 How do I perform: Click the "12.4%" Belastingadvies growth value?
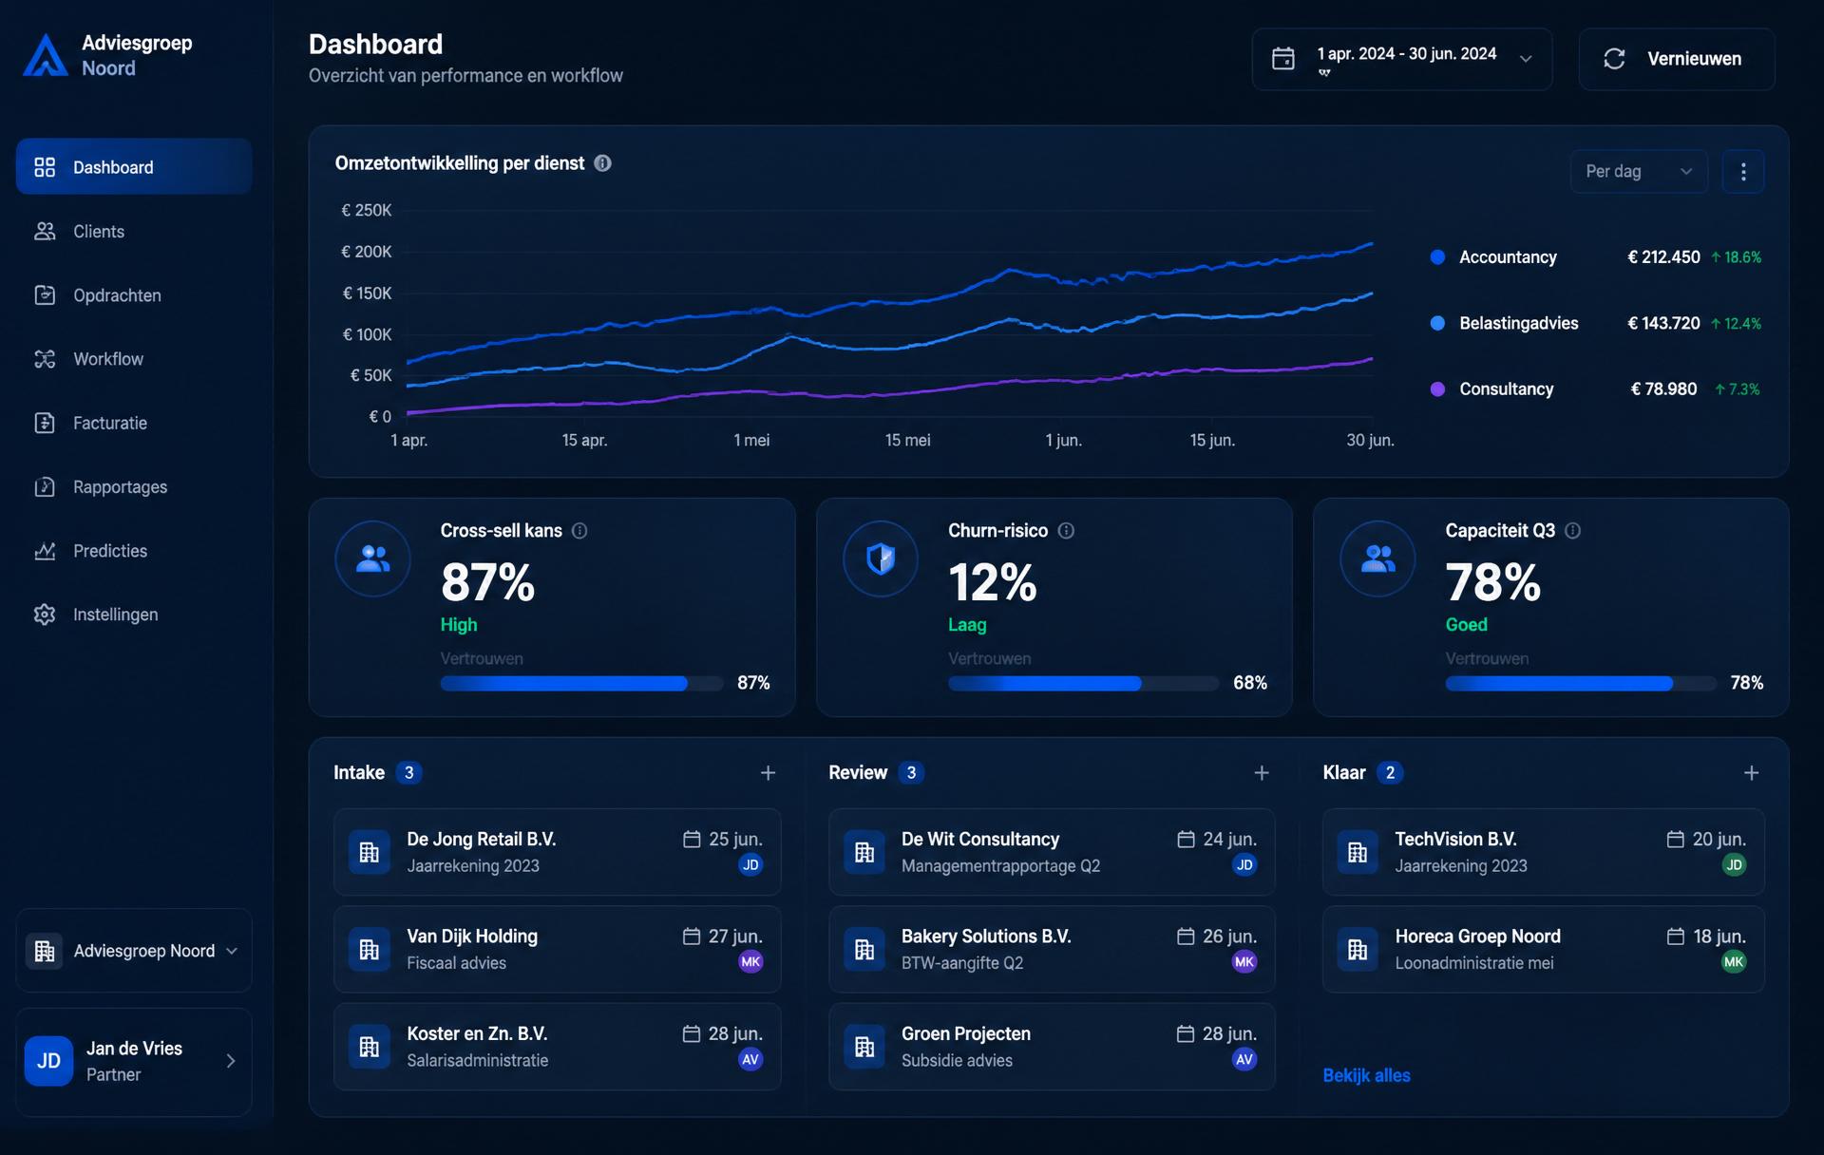tap(1742, 324)
